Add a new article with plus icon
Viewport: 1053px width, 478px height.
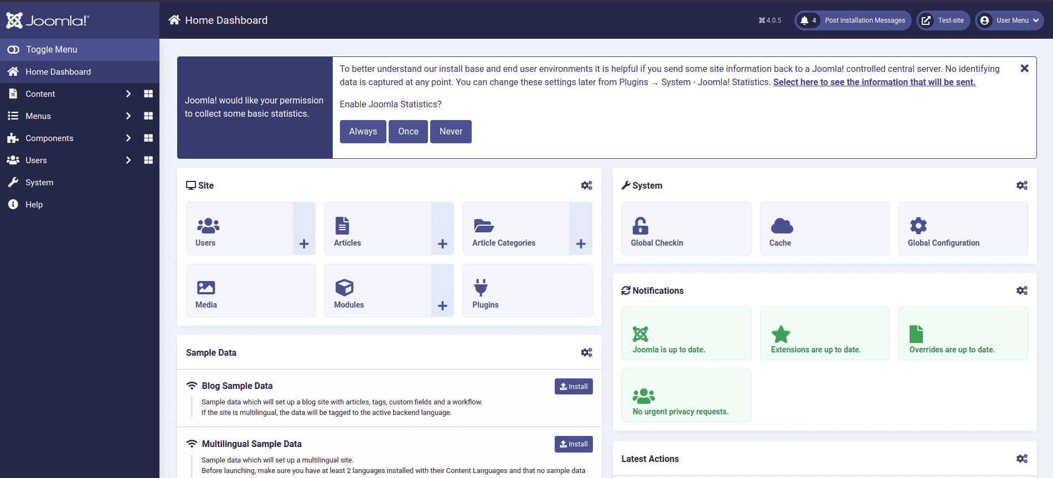point(442,228)
